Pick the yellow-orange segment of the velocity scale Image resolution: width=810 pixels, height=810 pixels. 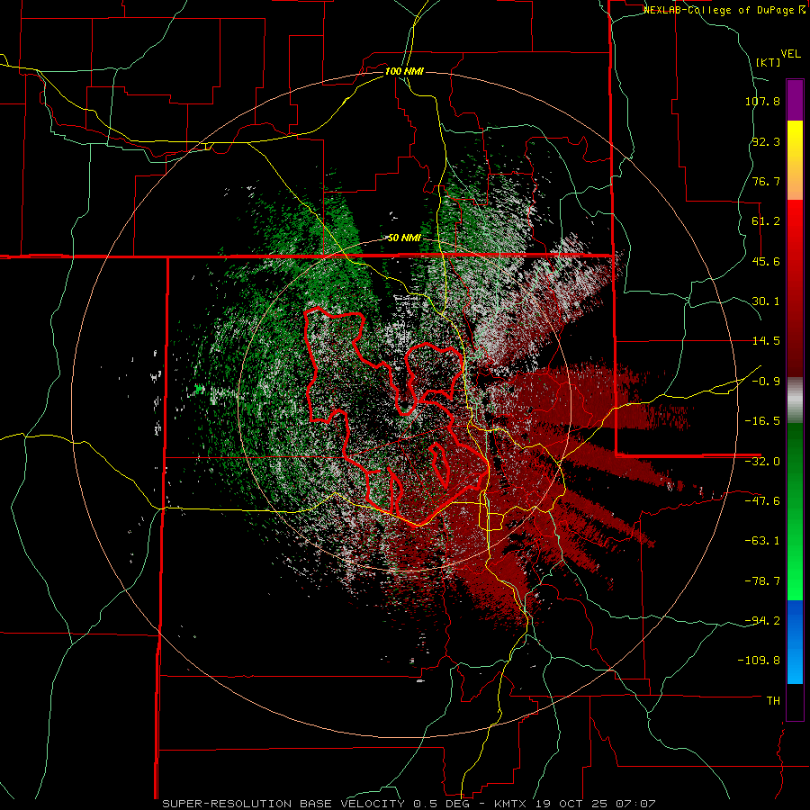[795, 160]
